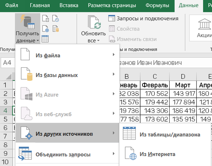This screenshot has width=212, height=166.
Task: Choose Объединить запросы menu entry
Action: coord(67,154)
